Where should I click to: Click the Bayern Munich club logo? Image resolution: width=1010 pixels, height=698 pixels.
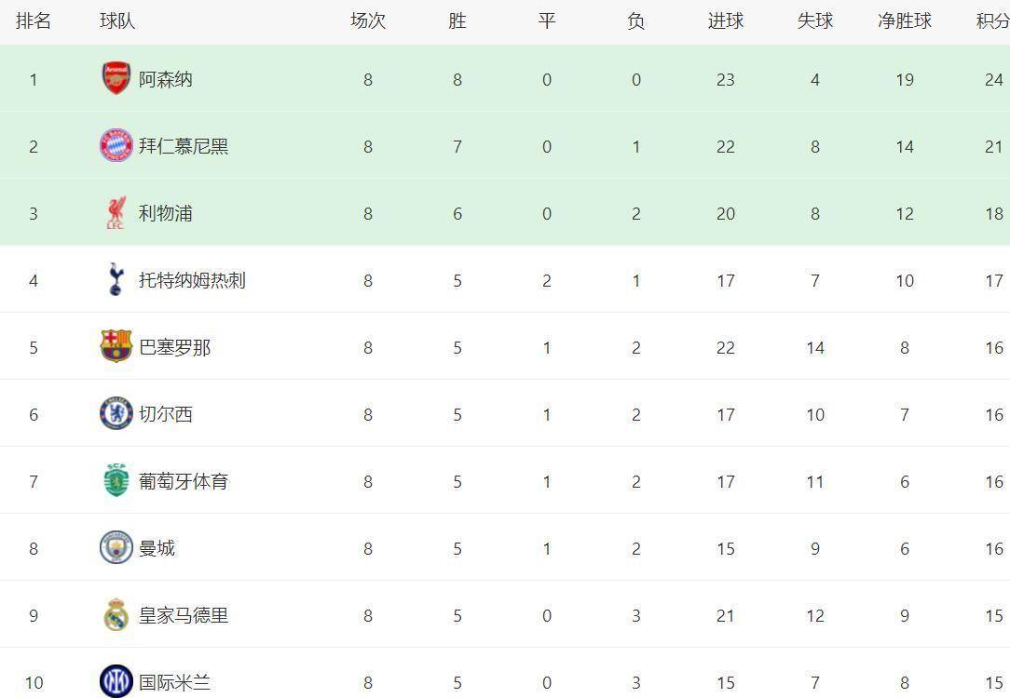[x=116, y=146]
